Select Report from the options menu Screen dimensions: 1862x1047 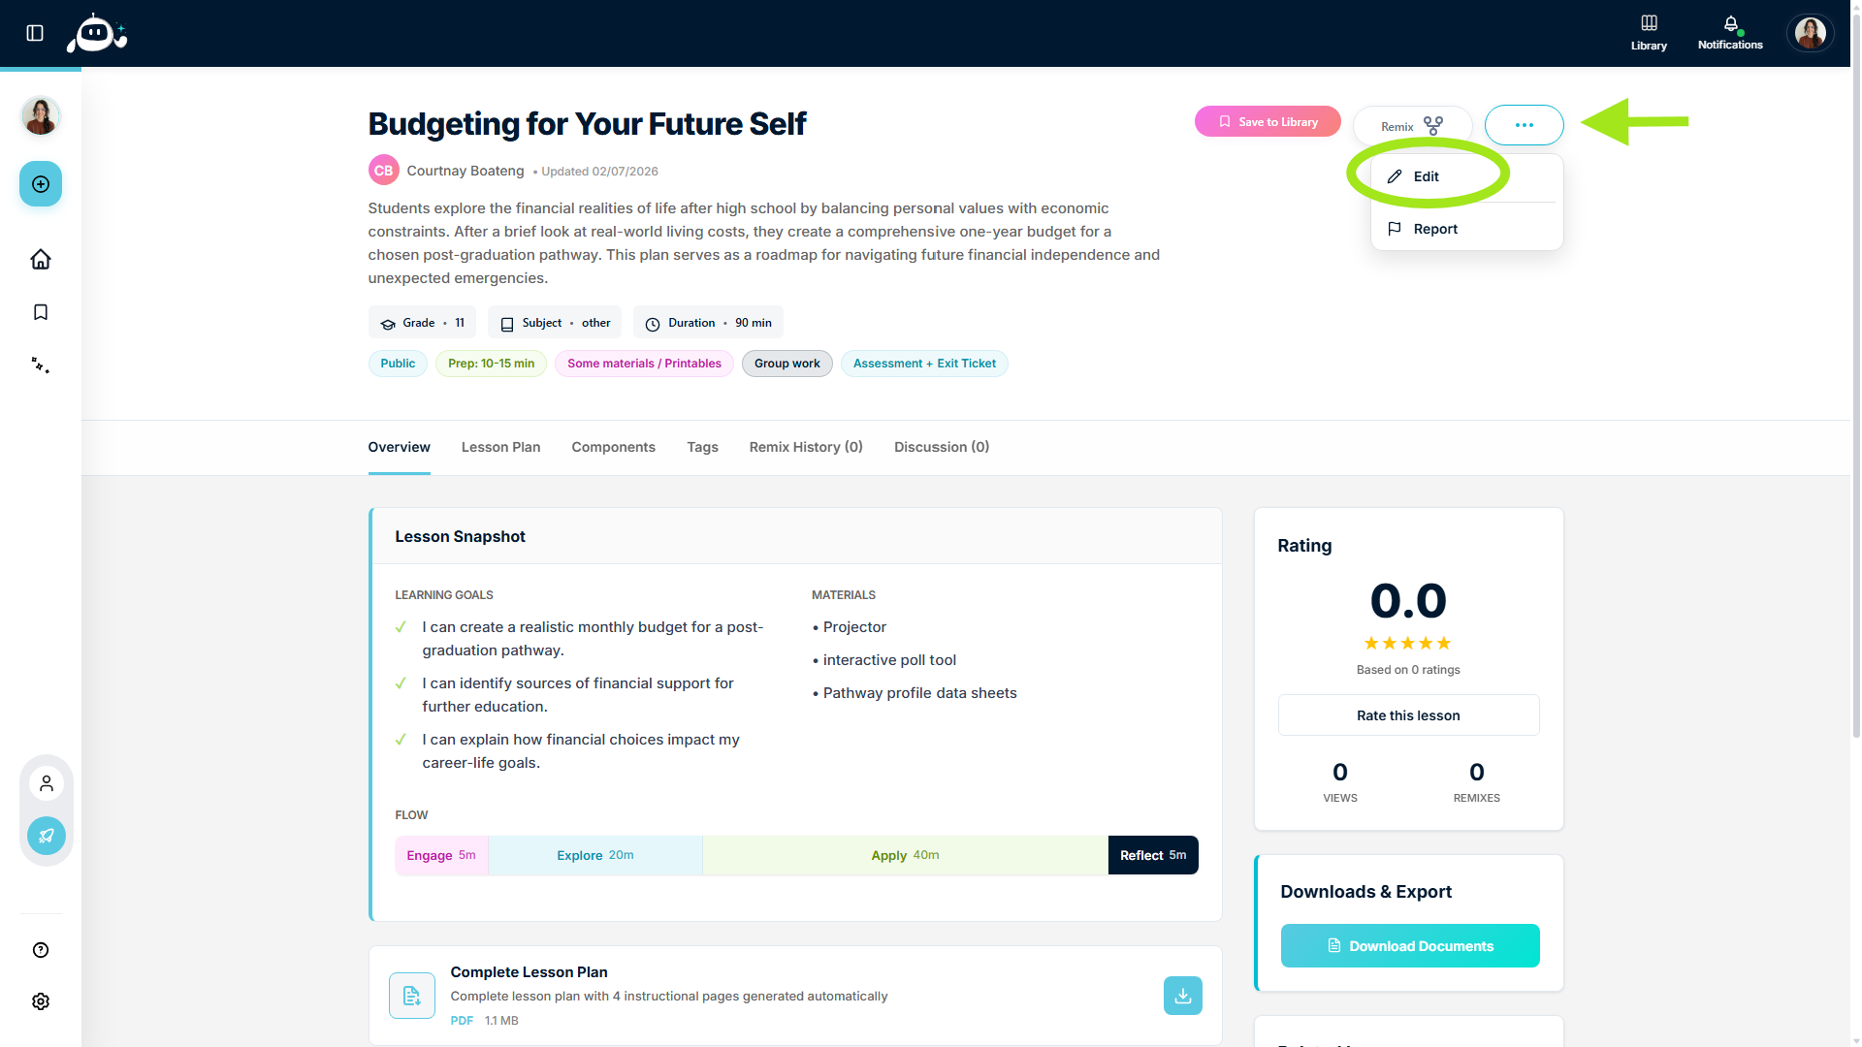1434,229
